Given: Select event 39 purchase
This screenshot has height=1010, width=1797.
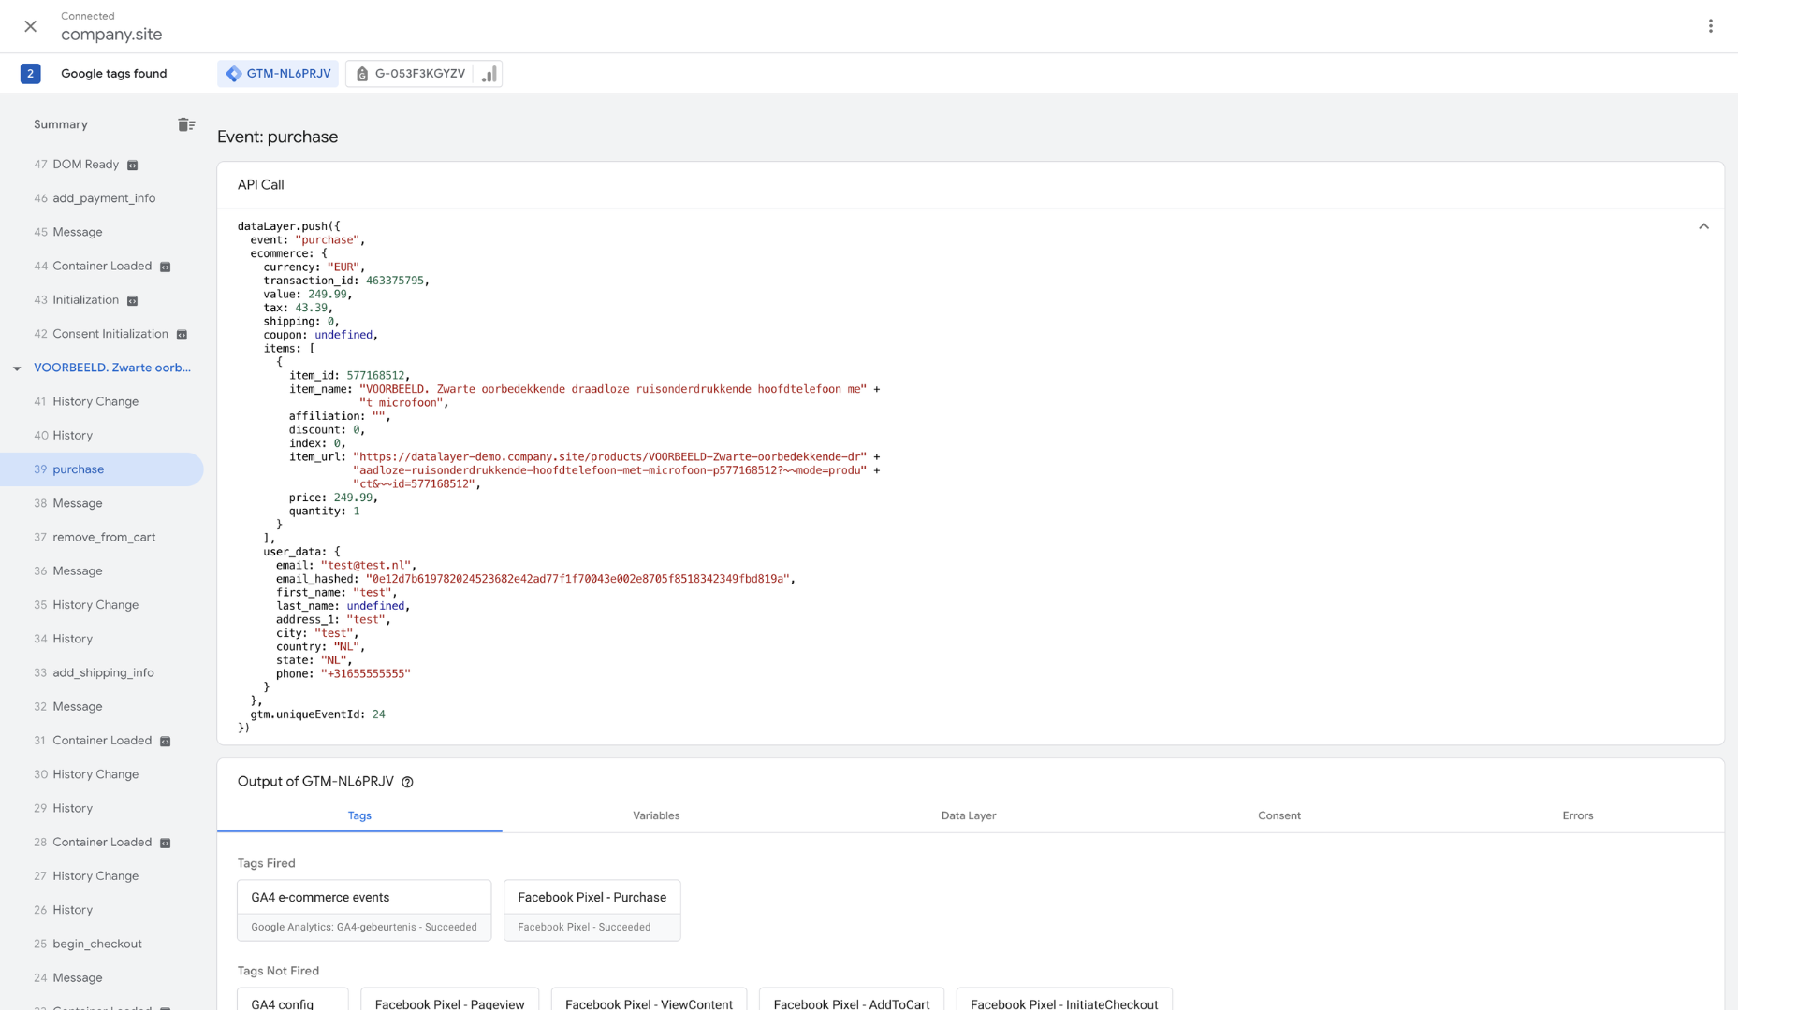Looking at the screenshot, I should coord(102,469).
